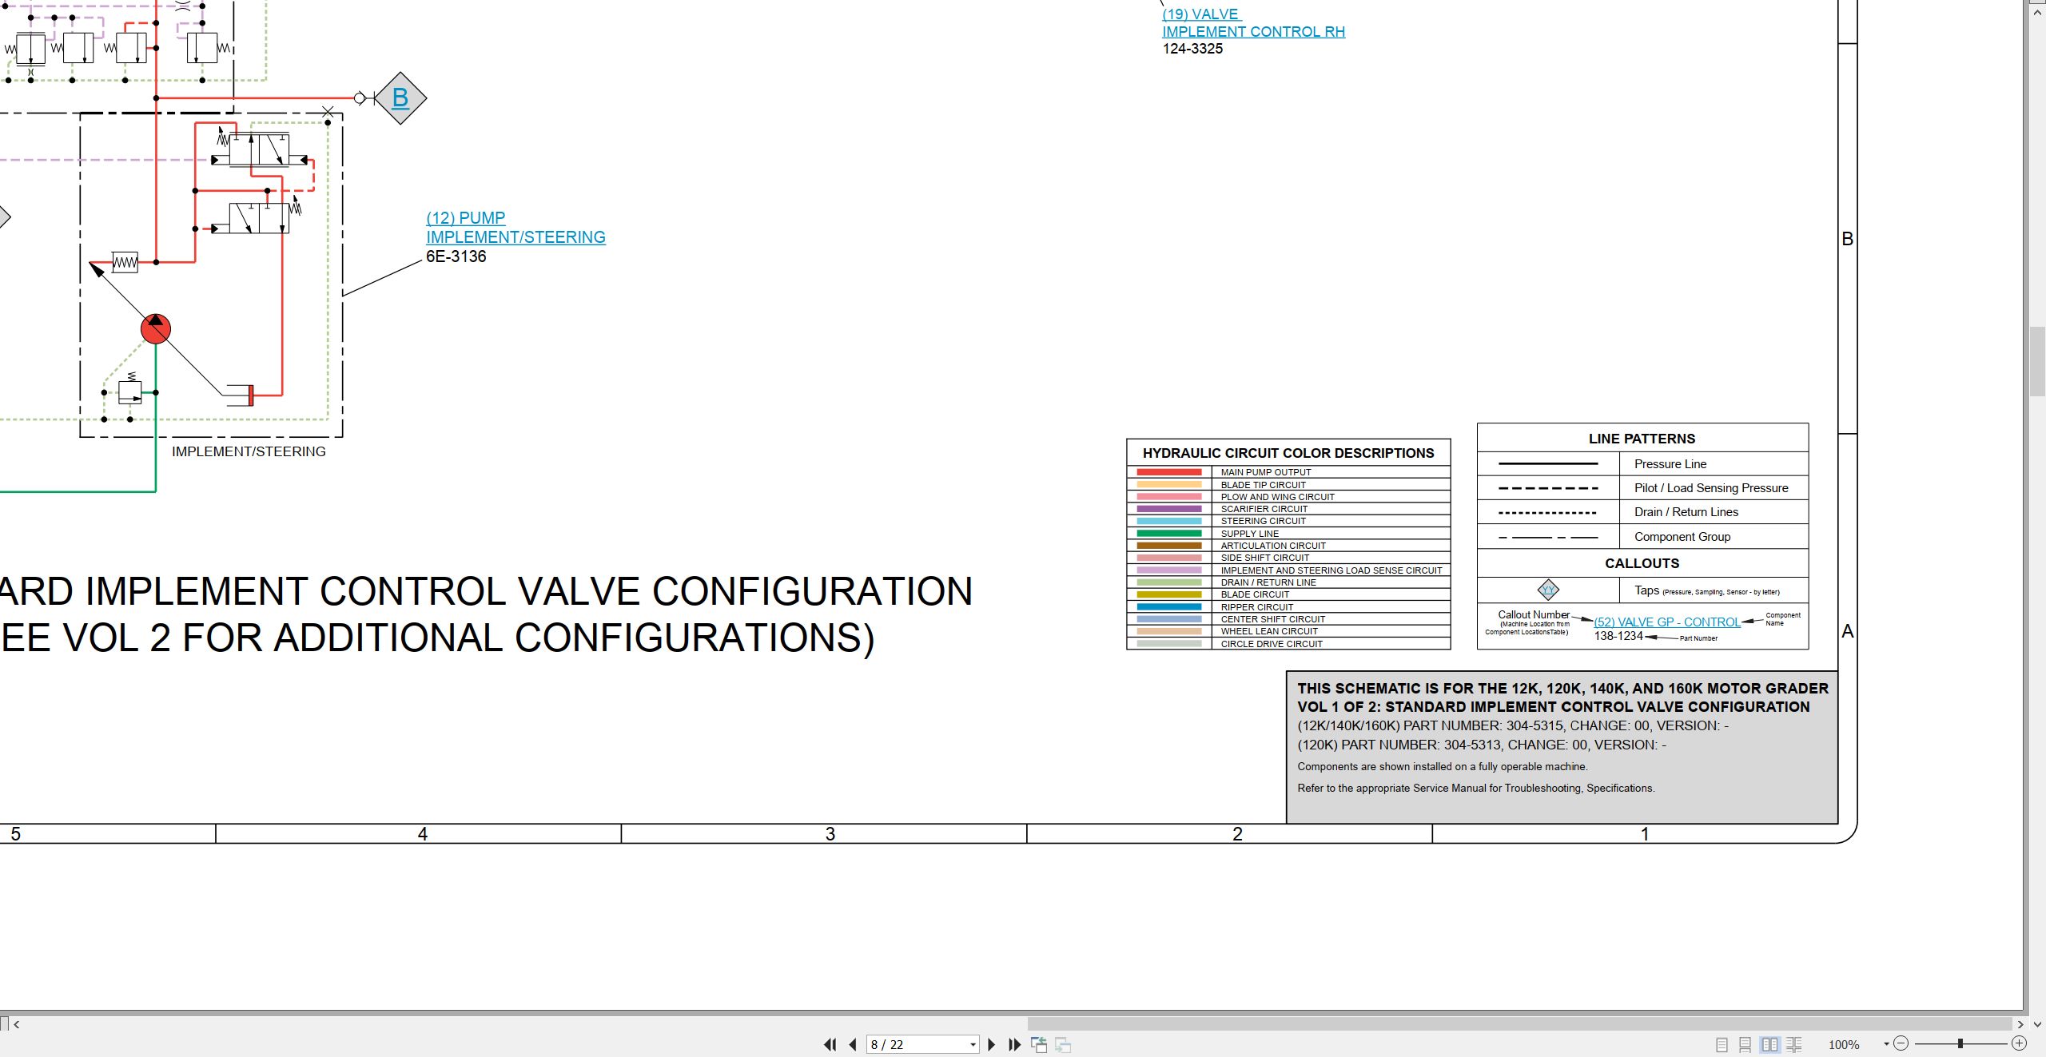This screenshot has width=2046, height=1057.
Task: Open the (19) VALVE IMPLEMENT CONTROL RH link
Action: [1253, 23]
